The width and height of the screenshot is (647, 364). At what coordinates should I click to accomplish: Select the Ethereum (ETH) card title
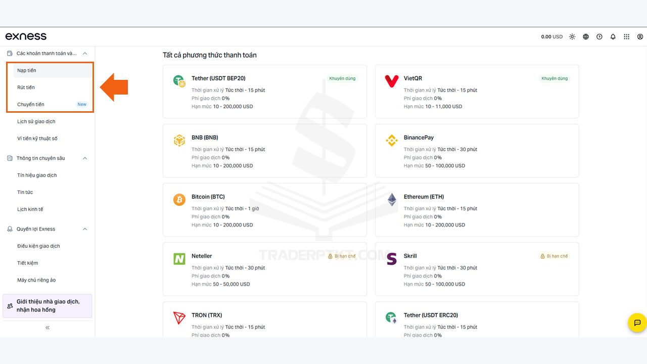[x=424, y=197]
